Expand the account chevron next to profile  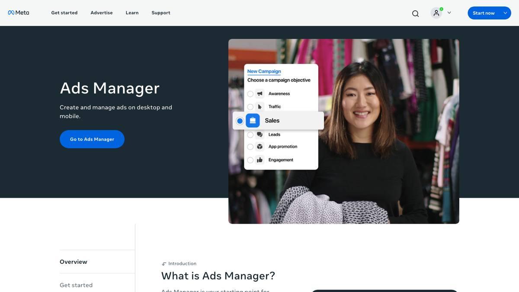pos(449,13)
